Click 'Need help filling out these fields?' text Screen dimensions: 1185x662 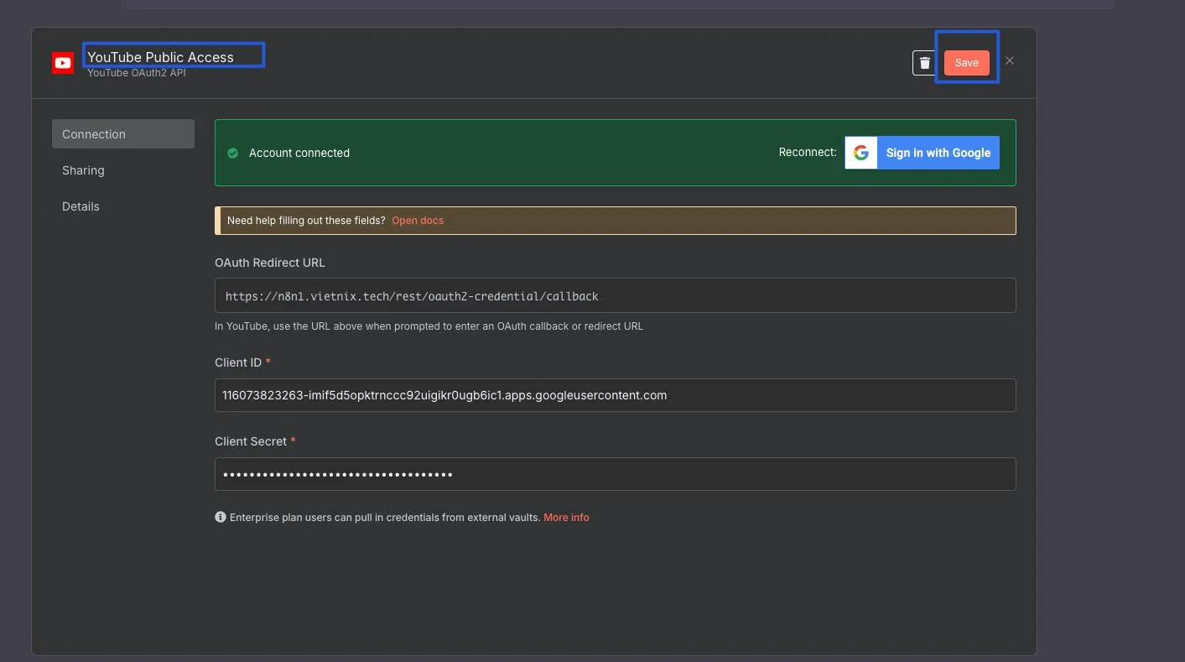[x=306, y=221]
